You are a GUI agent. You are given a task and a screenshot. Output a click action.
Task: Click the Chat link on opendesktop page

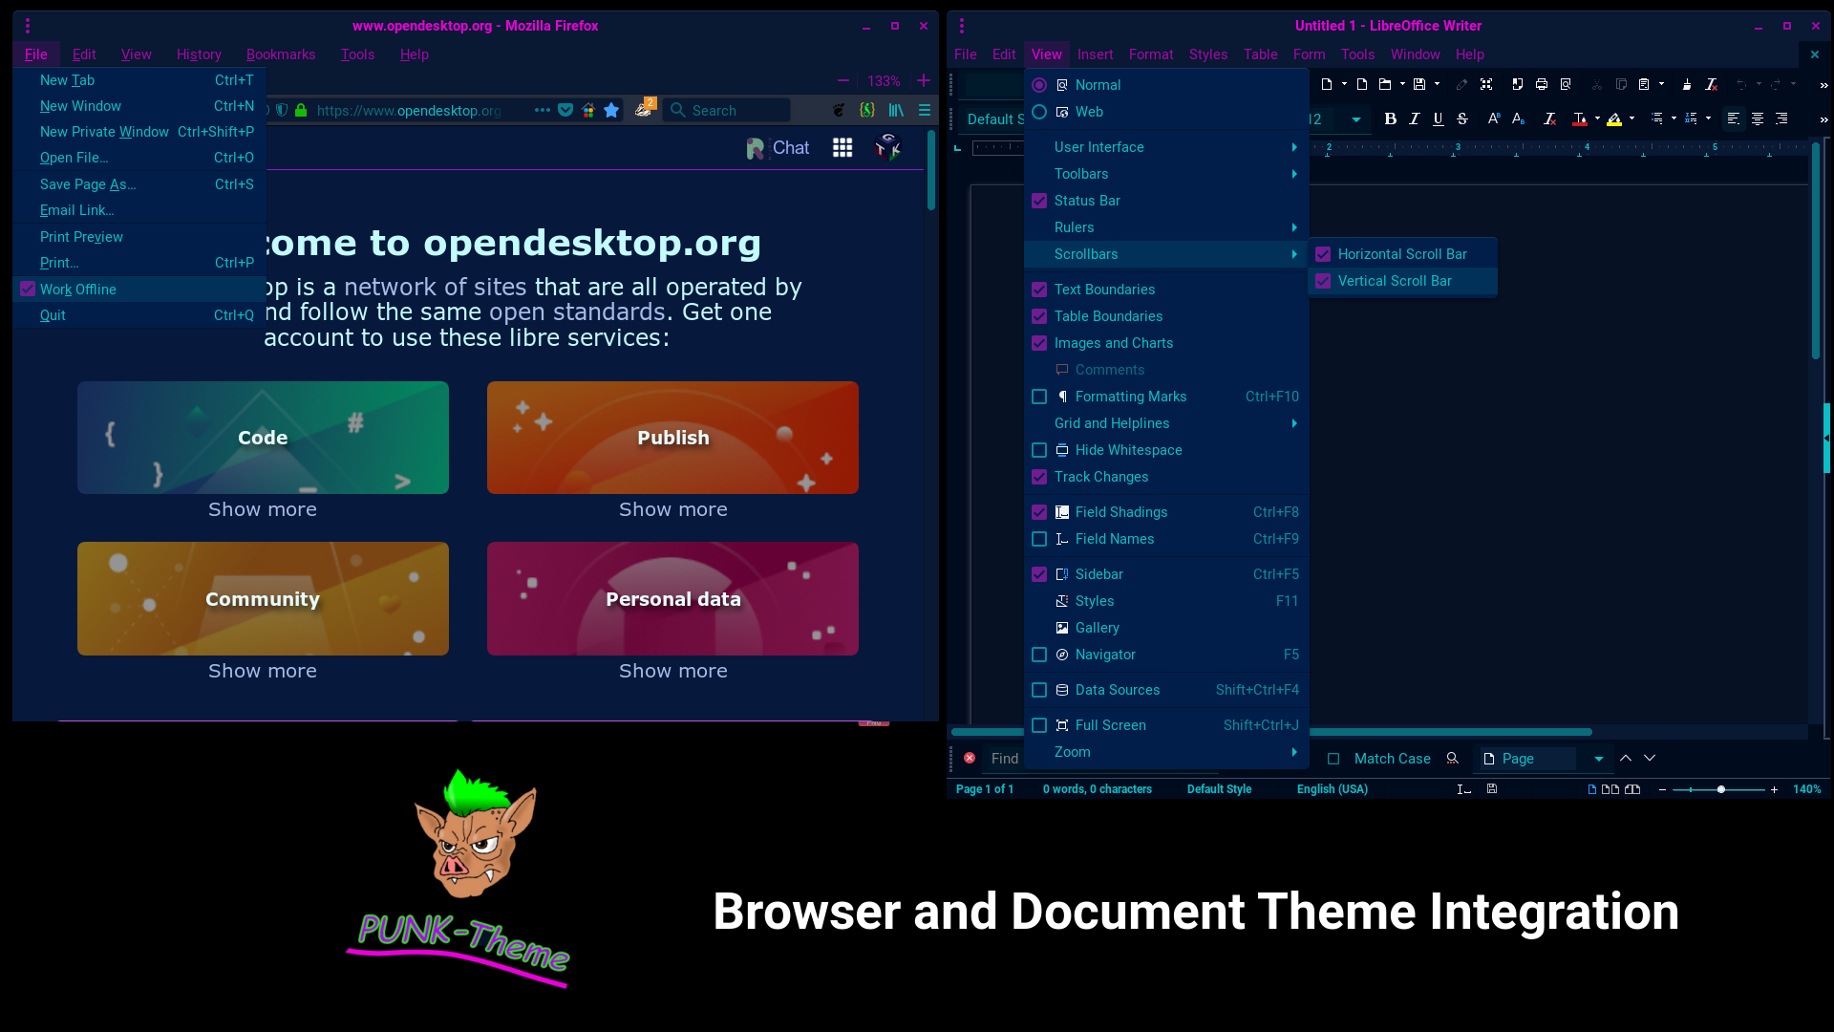click(778, 148)
